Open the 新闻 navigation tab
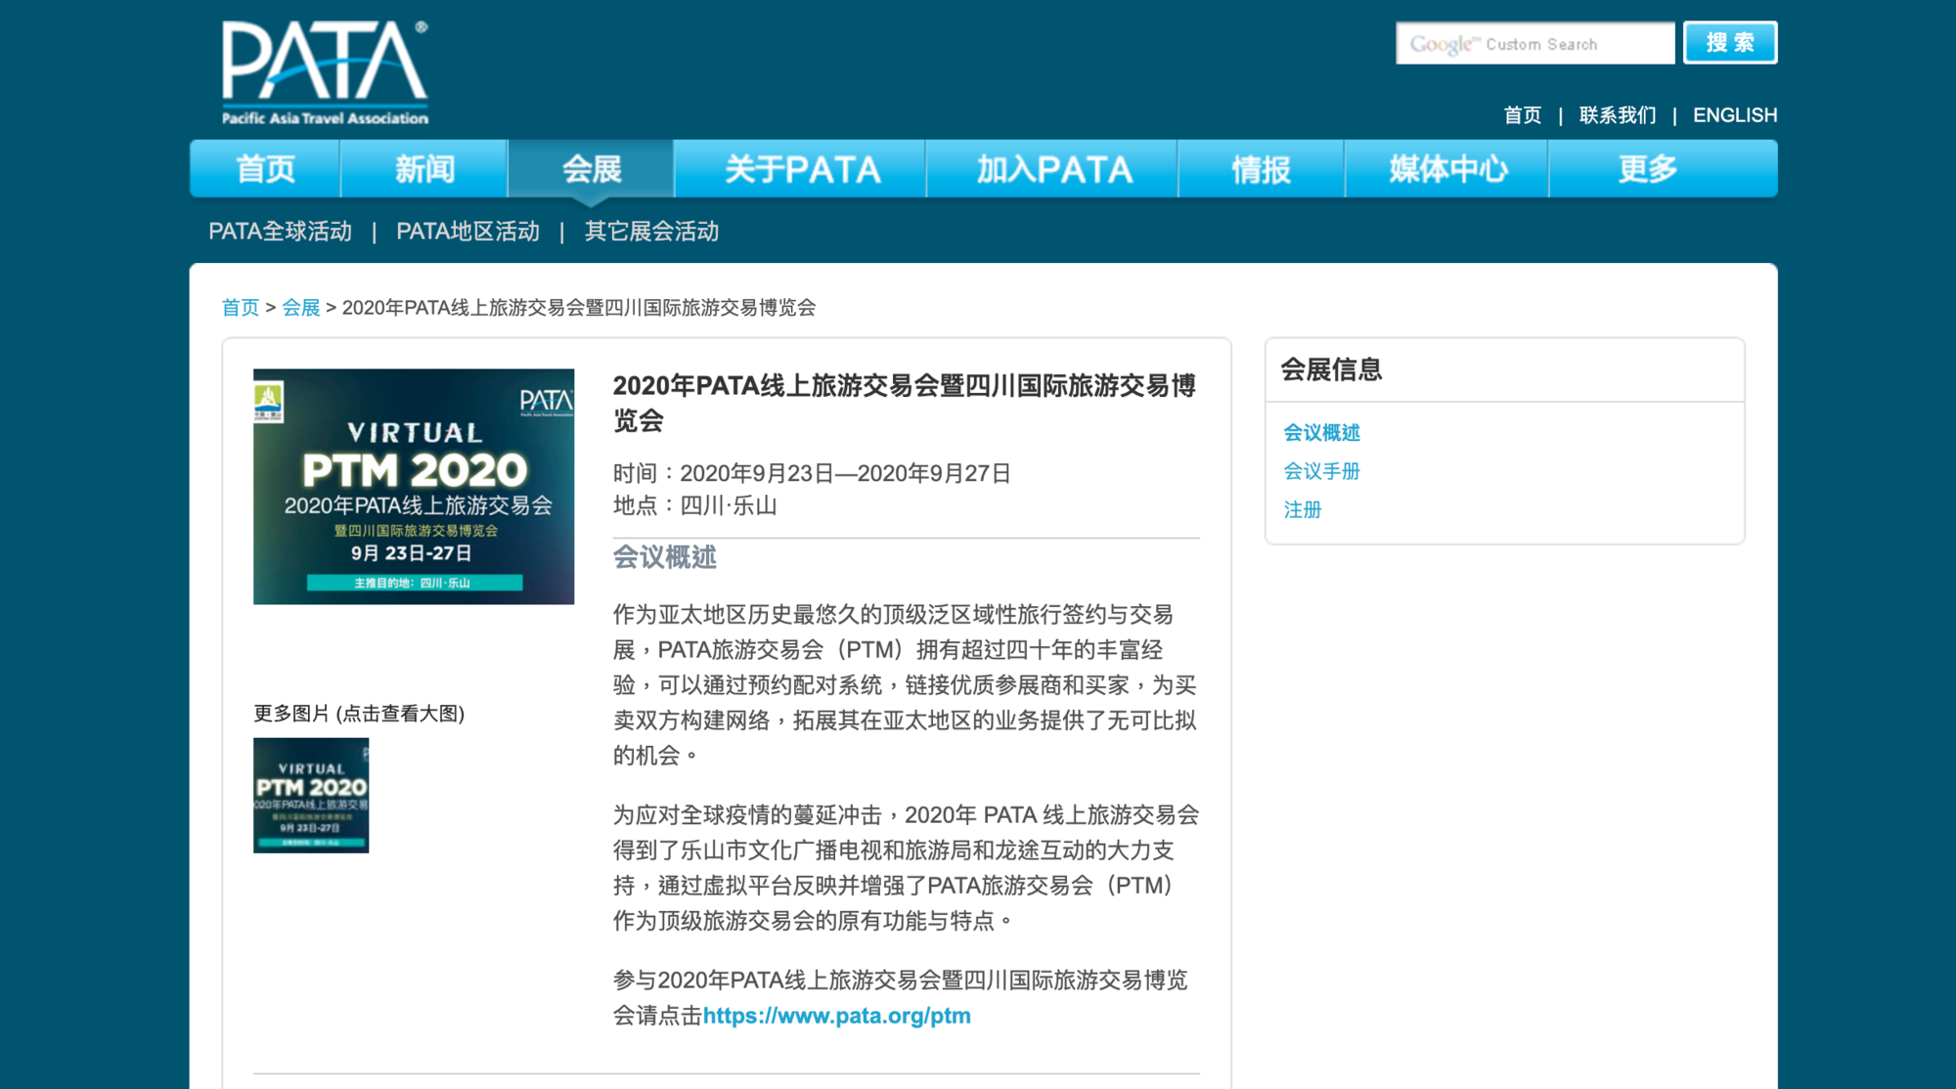1956x1089 pixels. click(424, 169)
